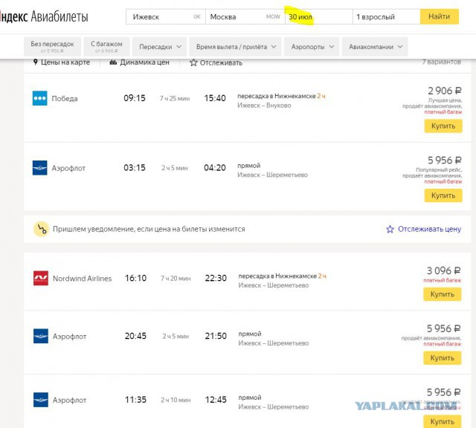Click the 03:15 departure time
The image size is (476, 428).
135,168
